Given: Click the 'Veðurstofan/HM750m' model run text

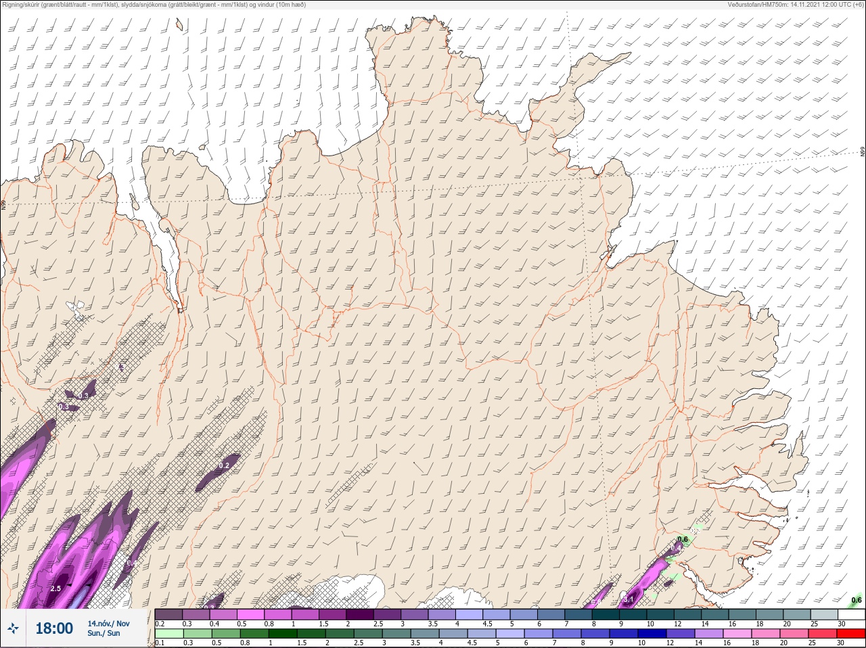Looking at the screenshot, I should [x=795, y=5].
